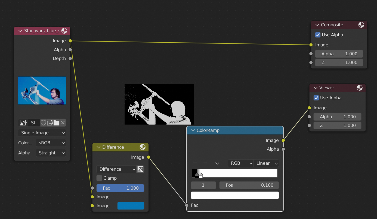Image resolution: width=377 pixels, height=219 pixels.
Task: Toggle preview icon on Viewer node header
Action: tap(360, 88)
